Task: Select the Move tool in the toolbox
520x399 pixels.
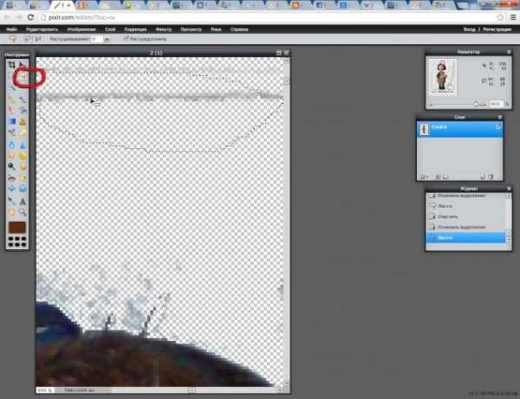Action: point(23,65)
